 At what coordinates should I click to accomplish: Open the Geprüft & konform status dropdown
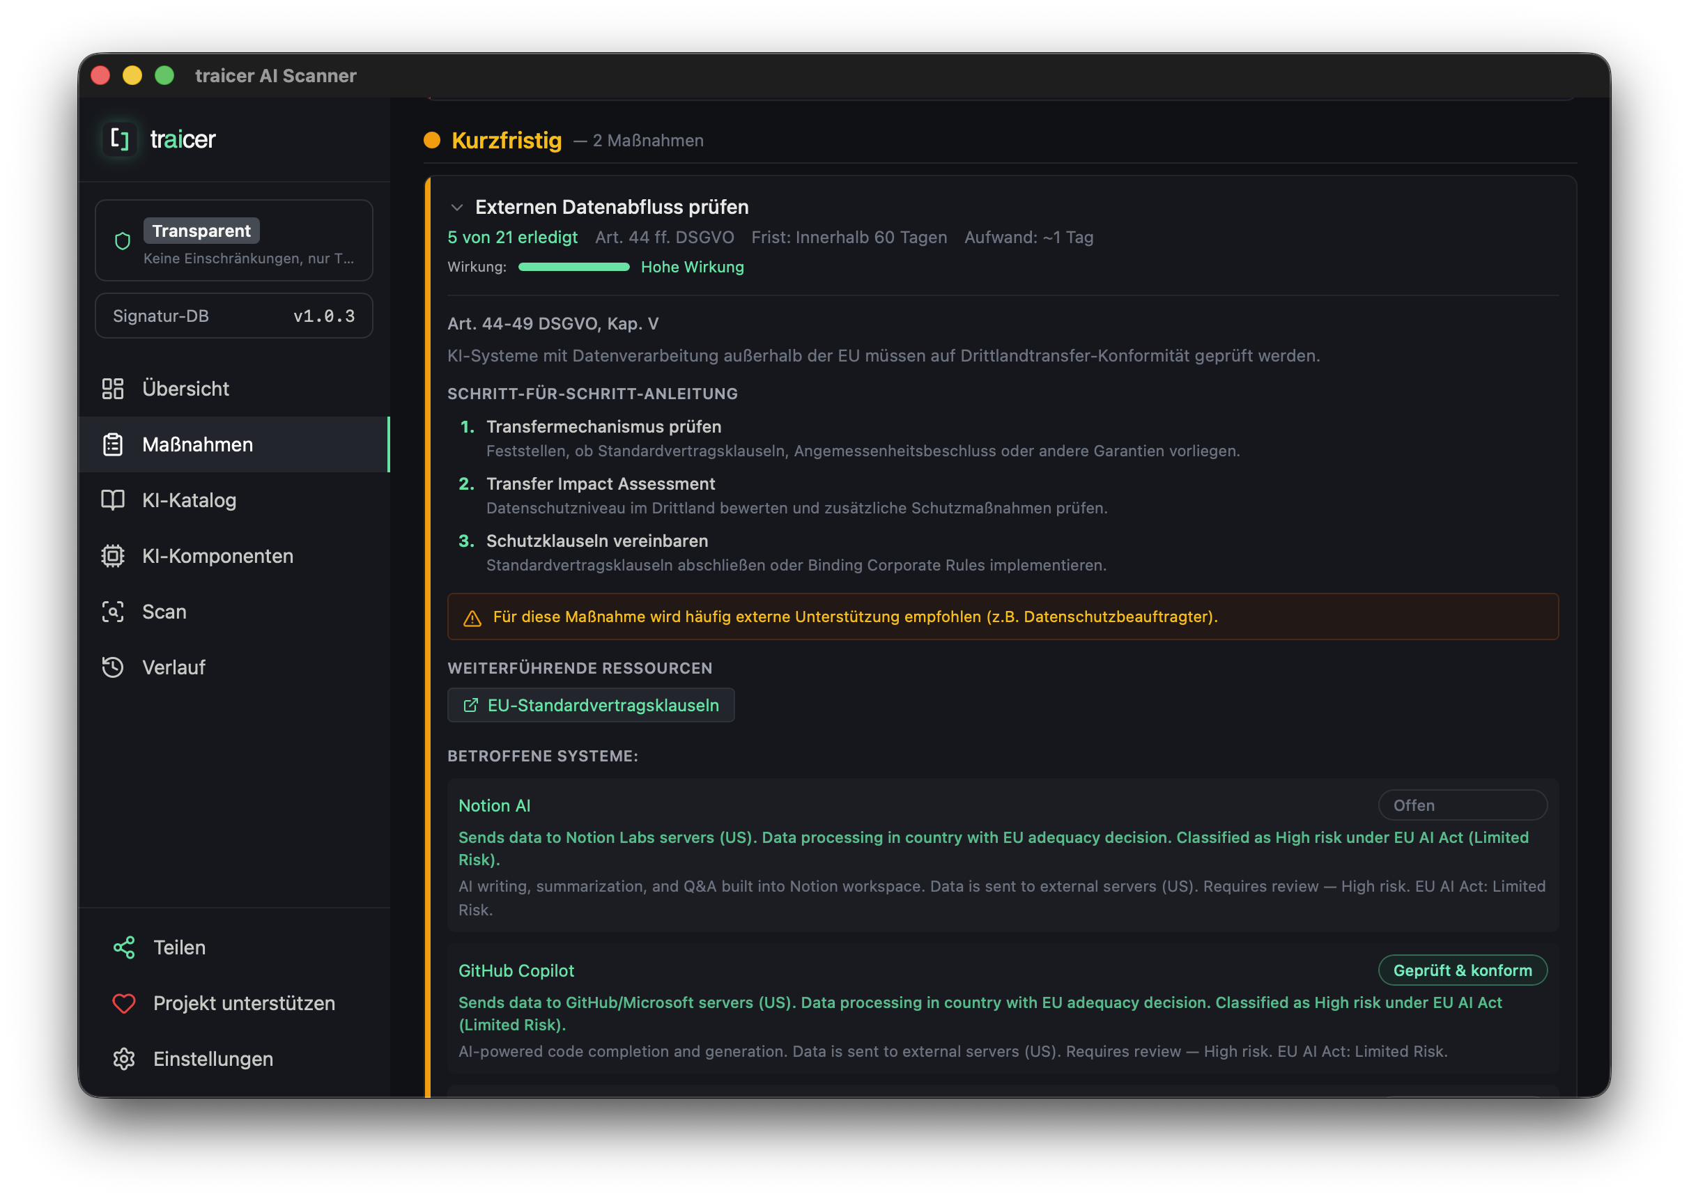1462,970
